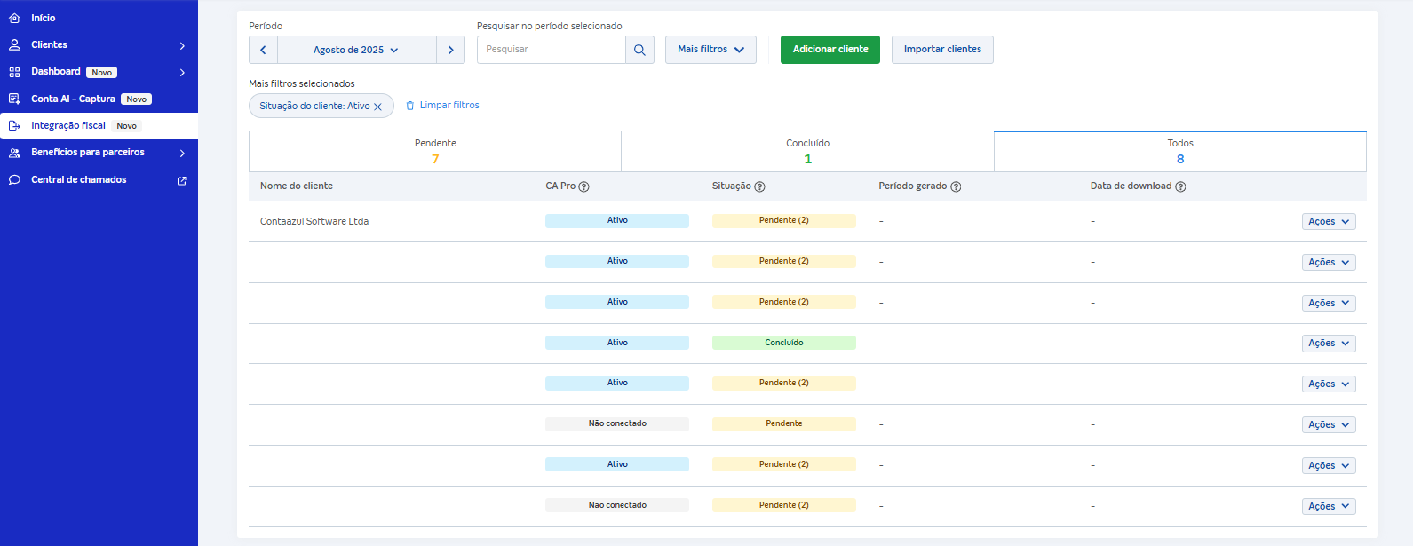1413x546 pixels.
Task: Go to next period with right arrow
Action: tap(450, 50)
